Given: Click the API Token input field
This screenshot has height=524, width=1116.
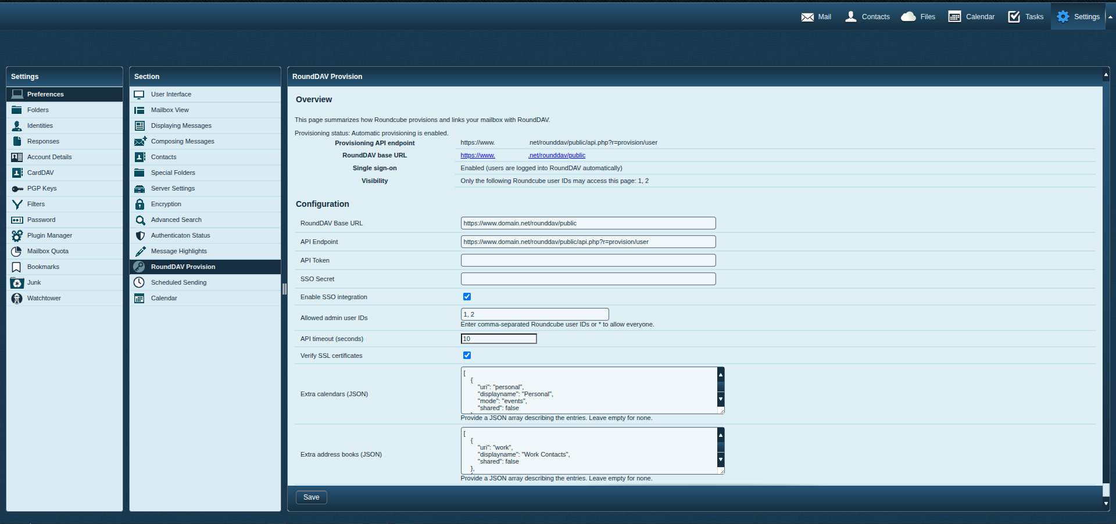Looking at the screenshot, I should coord(588,260).
